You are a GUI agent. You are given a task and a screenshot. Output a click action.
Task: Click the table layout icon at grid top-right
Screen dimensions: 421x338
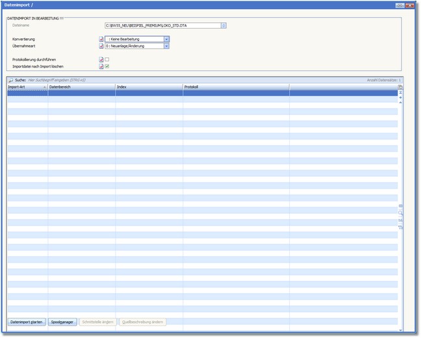(400, 86)
